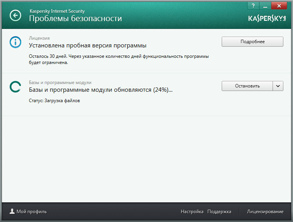293x222 pixels.
Task: Open Настройка in the bottom bar
Action: [x=192, y=212]
